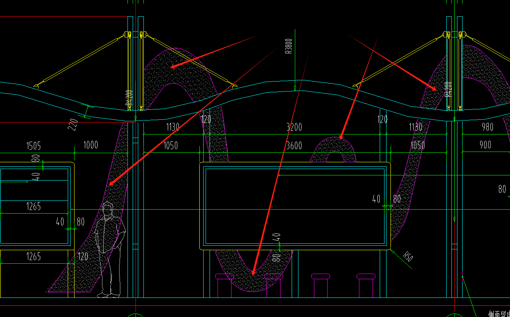Click the 980 dimension value
This screenshot has width=510, height=317.
point(487,127)
